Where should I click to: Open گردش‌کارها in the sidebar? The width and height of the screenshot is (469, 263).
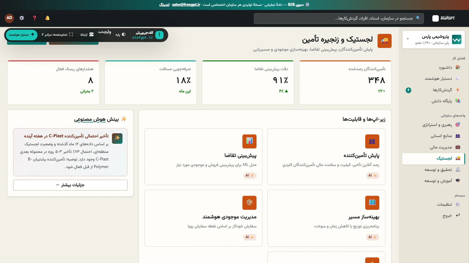434,90
